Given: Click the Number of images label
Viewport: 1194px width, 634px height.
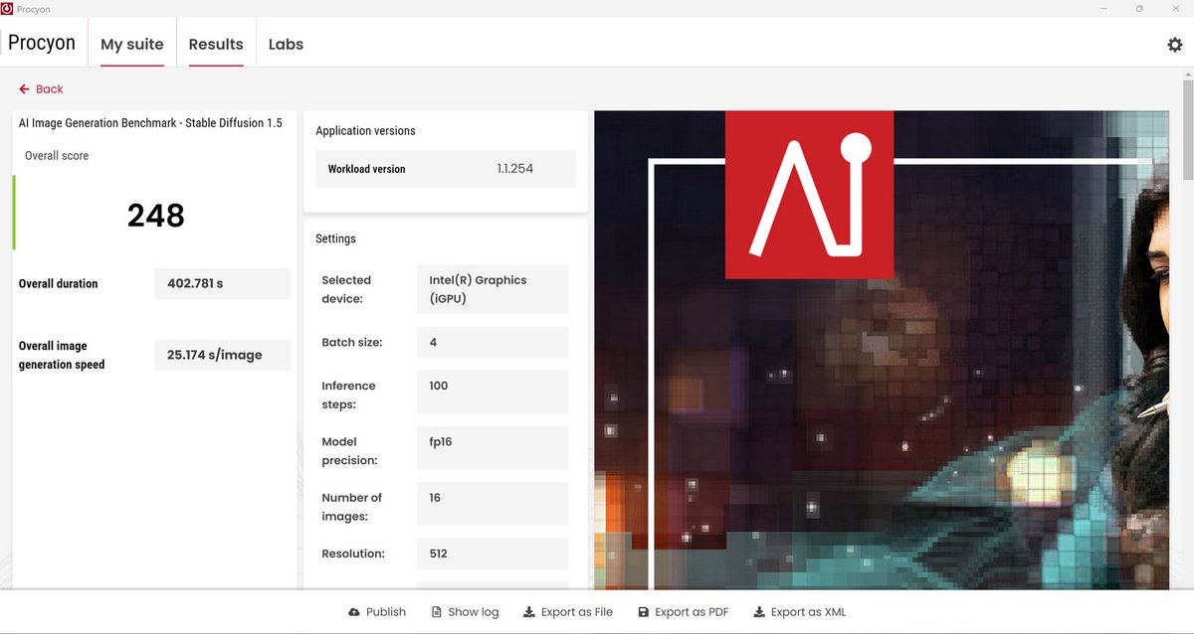Looking at the screenshot, I should click(351, 507).
